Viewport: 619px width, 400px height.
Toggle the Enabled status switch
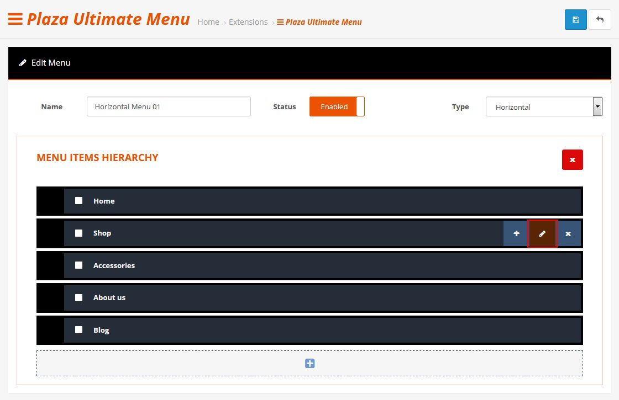(337, 106)
